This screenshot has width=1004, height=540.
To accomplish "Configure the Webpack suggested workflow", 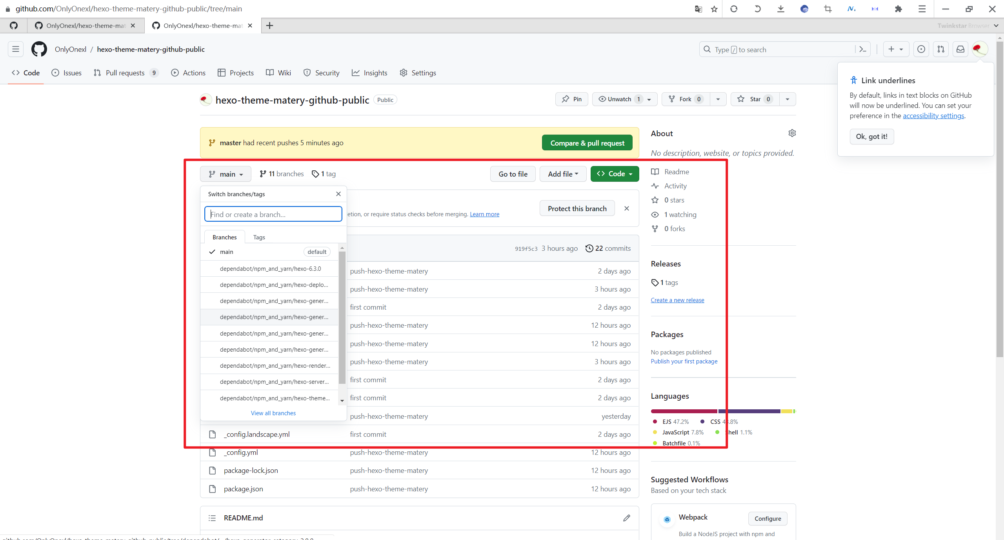I will (x=768, y=518).
